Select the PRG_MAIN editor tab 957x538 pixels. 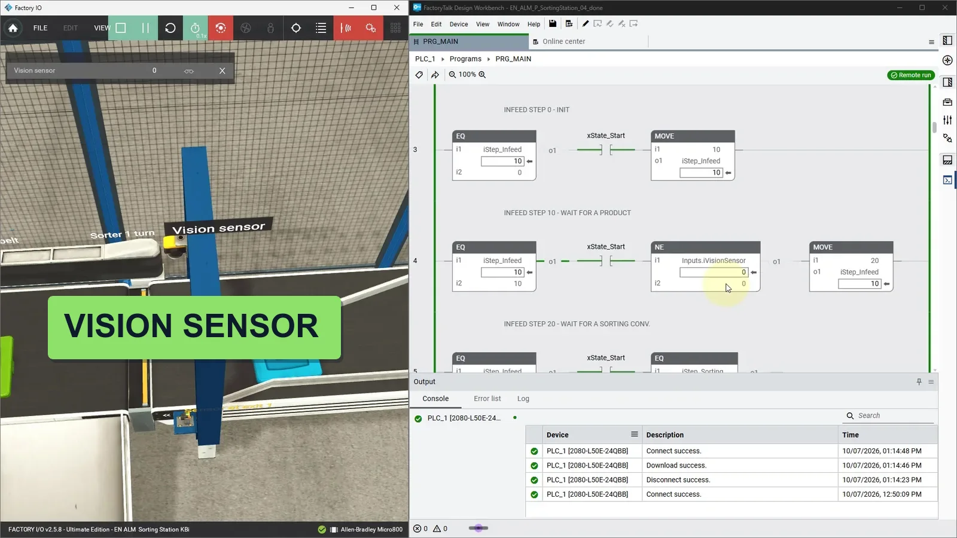(x=469, y=41)
